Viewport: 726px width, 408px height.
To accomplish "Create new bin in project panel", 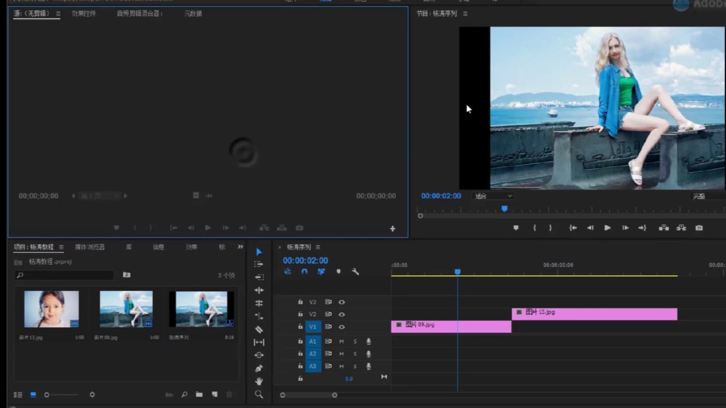I will (199, 394).
